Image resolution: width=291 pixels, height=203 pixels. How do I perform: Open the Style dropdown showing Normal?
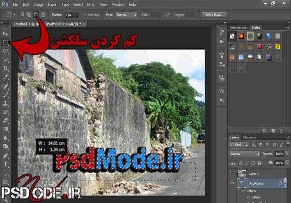click(x=126, y=15)
